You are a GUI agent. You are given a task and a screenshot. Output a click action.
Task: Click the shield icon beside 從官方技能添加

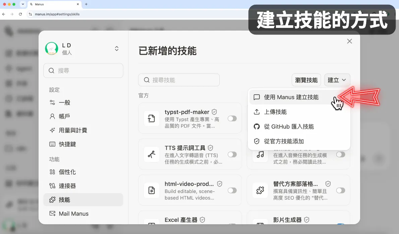257,141
